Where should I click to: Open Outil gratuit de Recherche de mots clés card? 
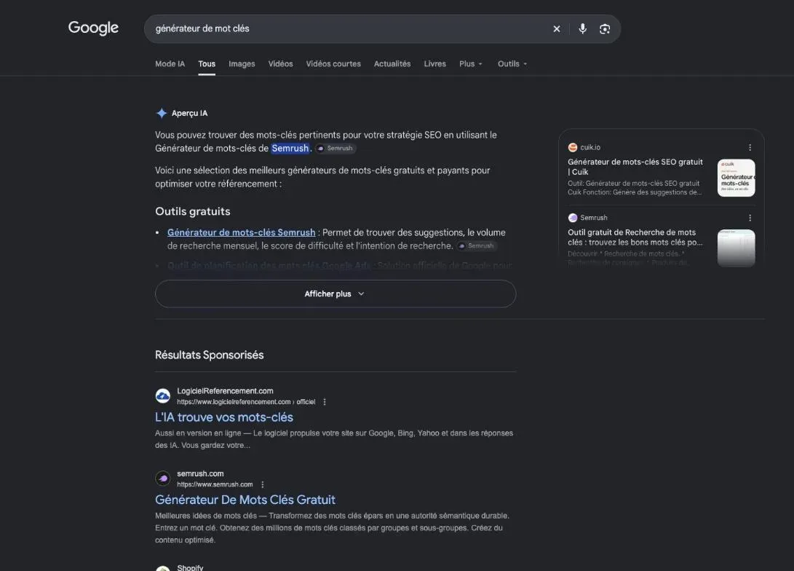[635, 237]
